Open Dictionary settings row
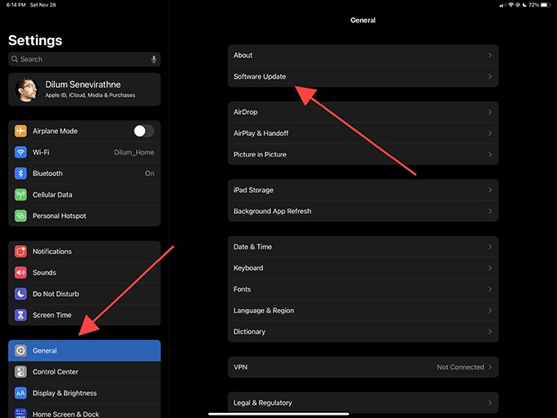Viewport: 557px width, 418px height. coord(363,332)
